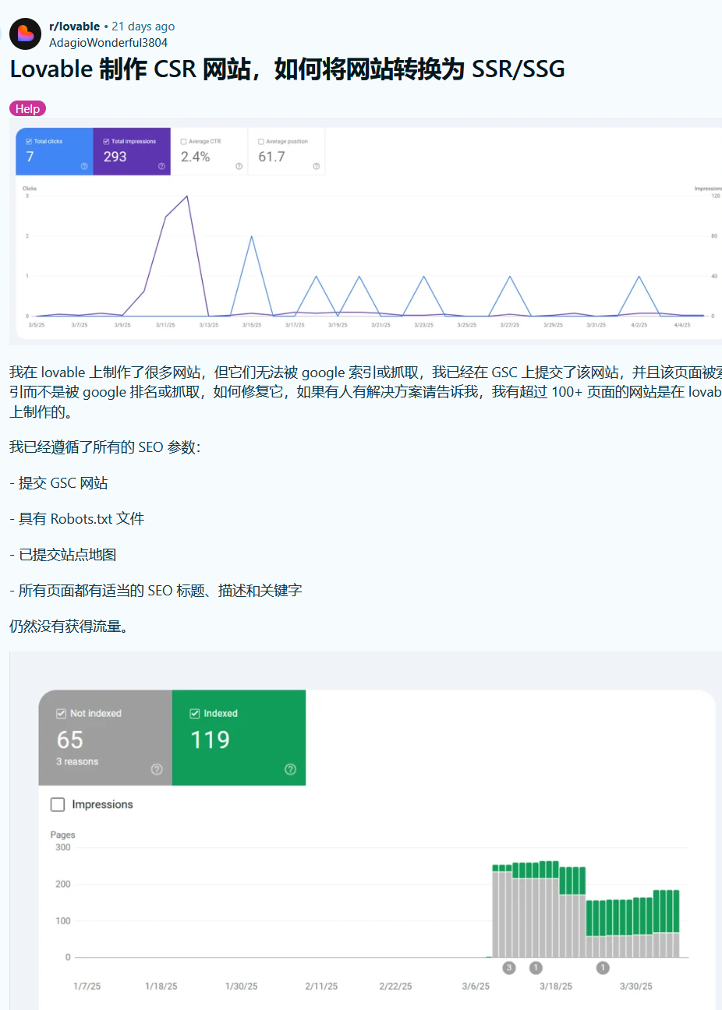Open AdagioWonderful3804's user profile
The image size is (722, 1010).
point(108,43)
